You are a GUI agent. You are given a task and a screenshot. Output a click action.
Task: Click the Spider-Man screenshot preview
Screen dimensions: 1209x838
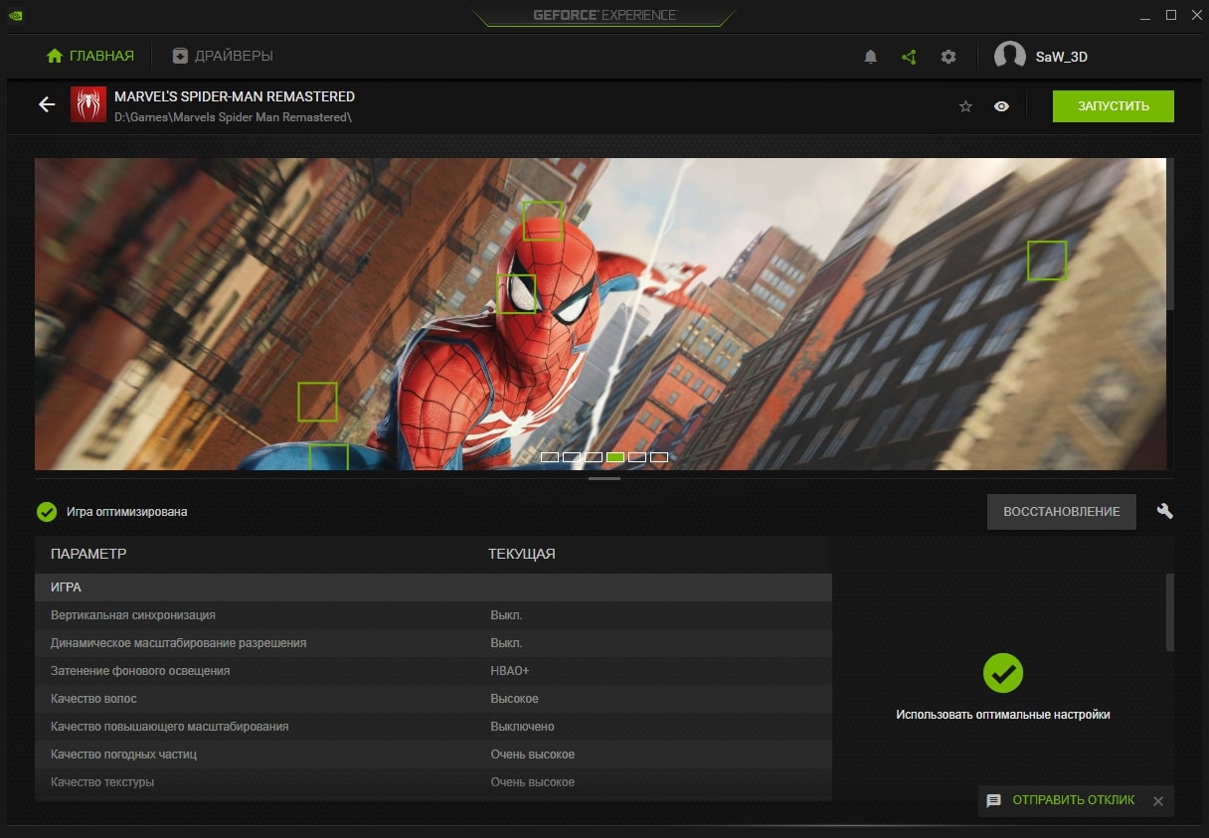point(601,313)
